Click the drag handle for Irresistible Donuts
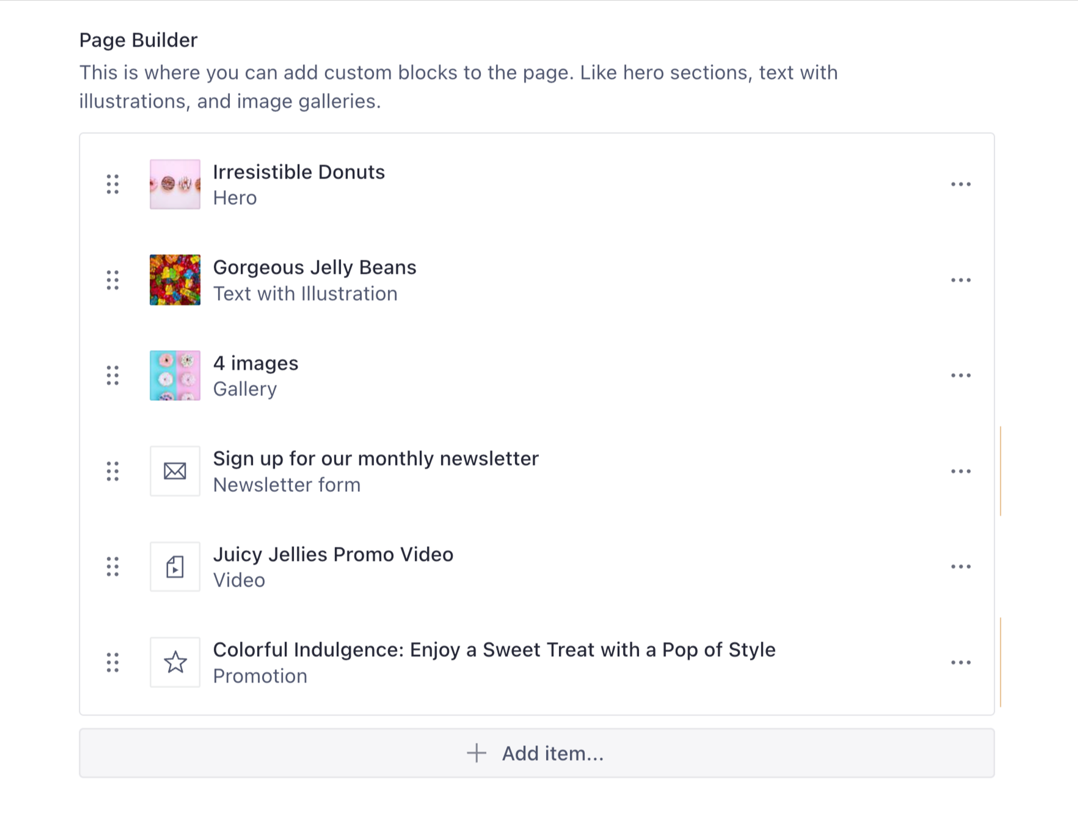This screenshot has height=835, width=1078. coord(113,184)
